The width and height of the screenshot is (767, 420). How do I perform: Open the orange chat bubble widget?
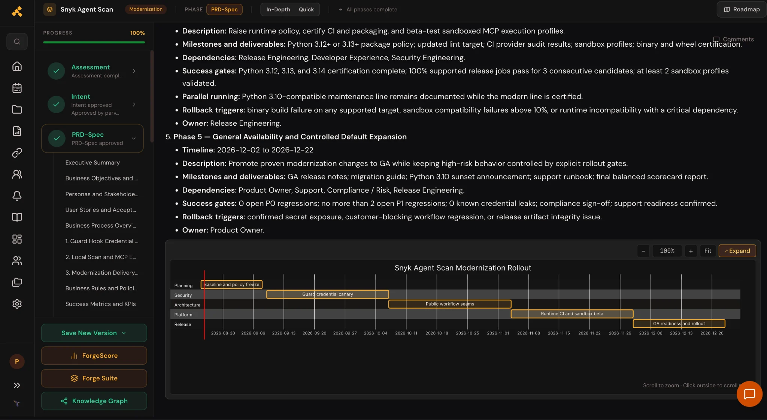pyautogui.click(x=749, y=394)
